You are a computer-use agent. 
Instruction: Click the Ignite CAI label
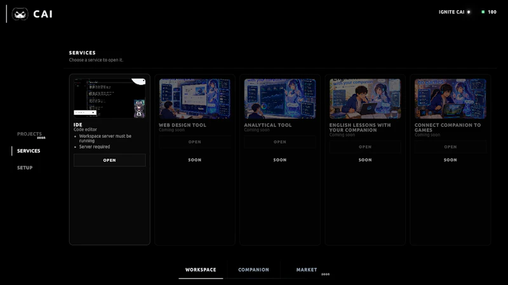(x=451, y=12)
